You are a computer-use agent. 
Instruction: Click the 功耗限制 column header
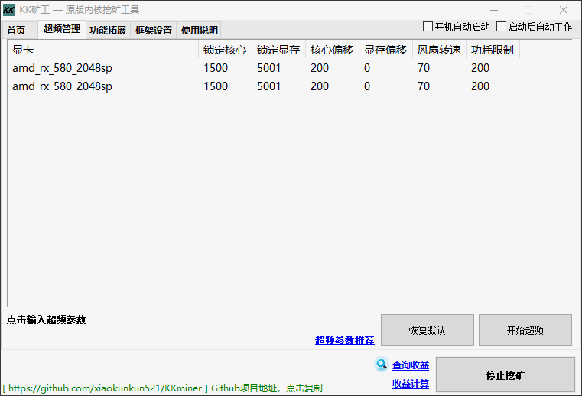493,50
